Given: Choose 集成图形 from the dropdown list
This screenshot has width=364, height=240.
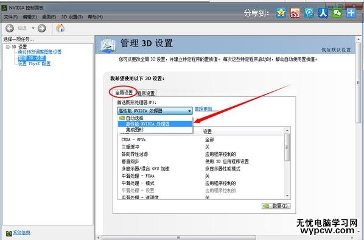Looking at the screenshot, I should click(155, 130).
